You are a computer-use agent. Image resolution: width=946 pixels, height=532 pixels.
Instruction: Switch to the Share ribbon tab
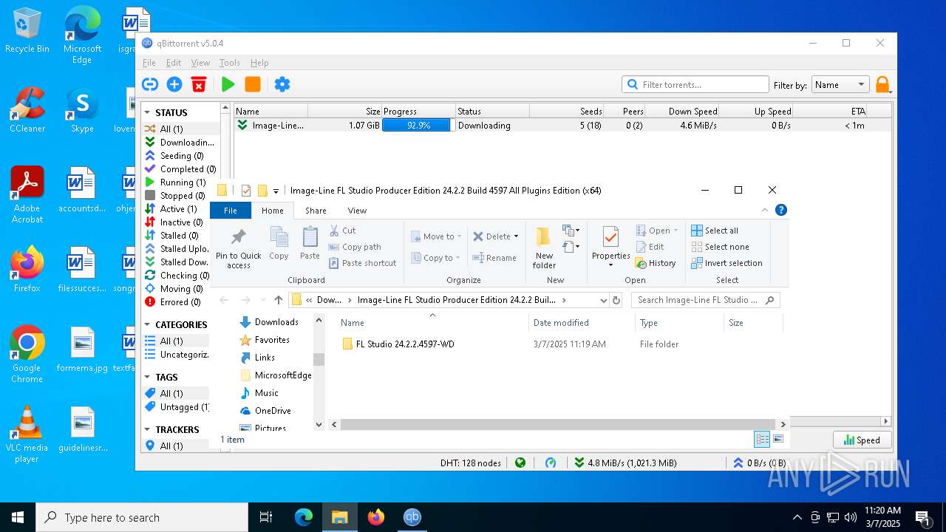pos(316,211)
